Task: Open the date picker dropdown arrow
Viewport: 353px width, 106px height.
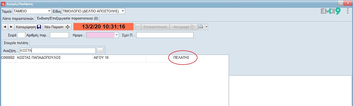Action: tap(116, 35)
